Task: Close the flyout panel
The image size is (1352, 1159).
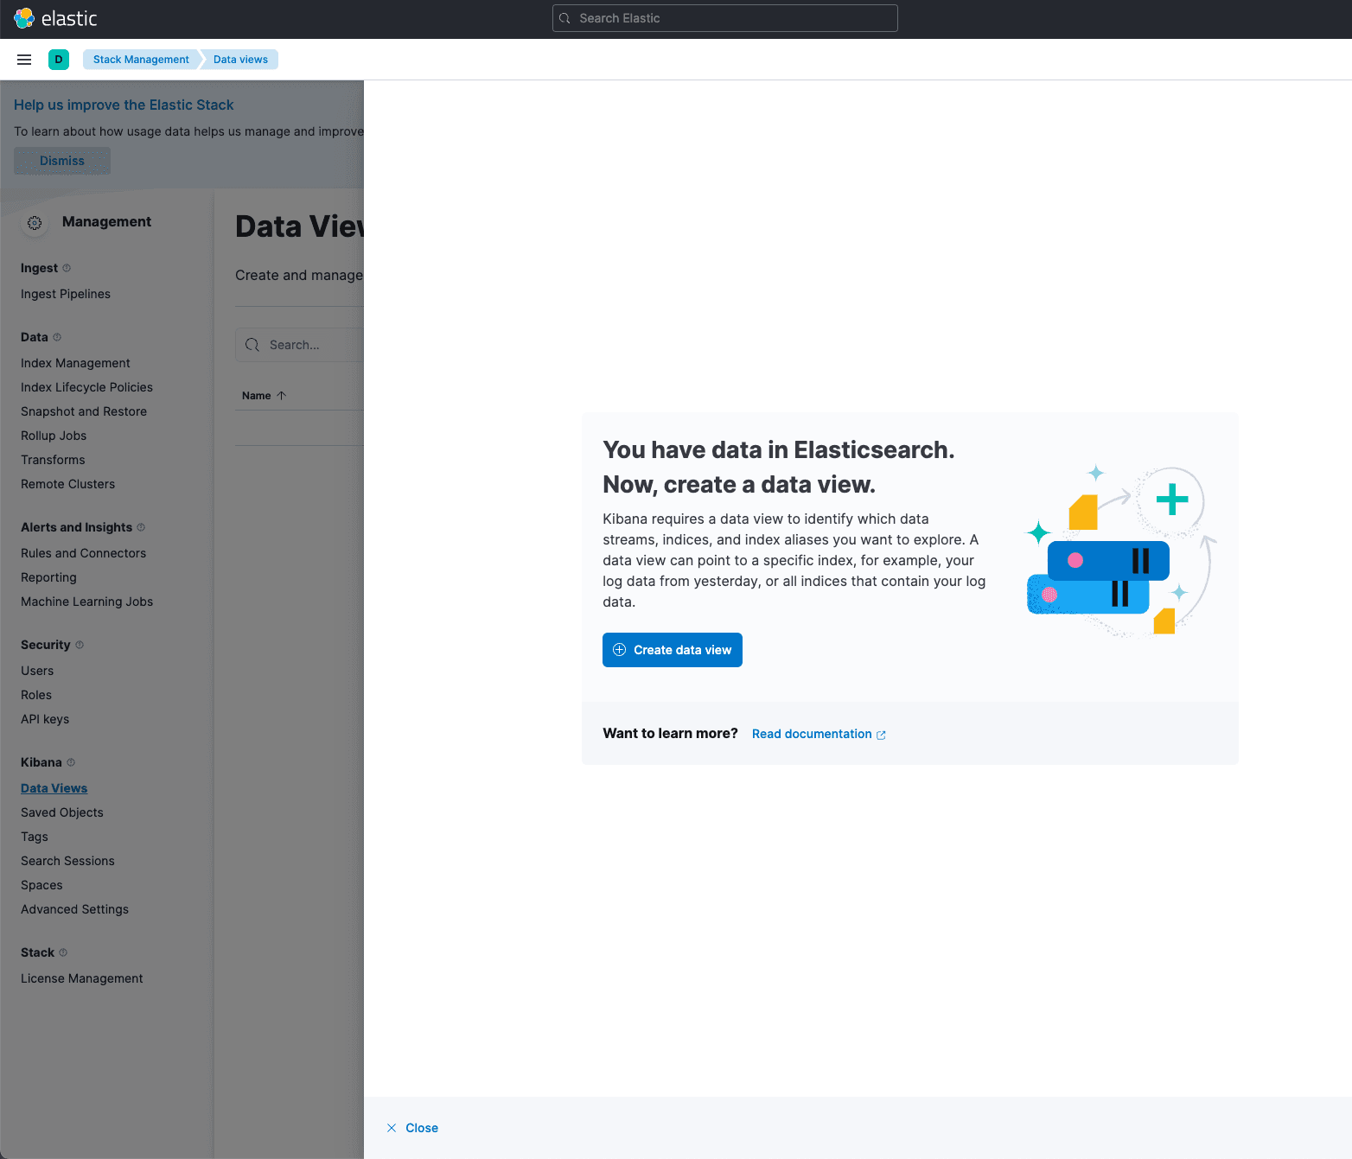Action: click(x=412, y=1128)
